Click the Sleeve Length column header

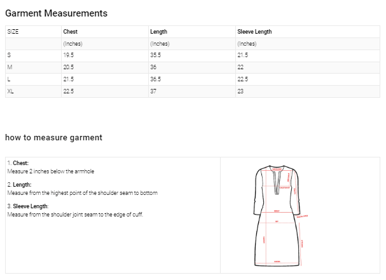click(254, 32)
